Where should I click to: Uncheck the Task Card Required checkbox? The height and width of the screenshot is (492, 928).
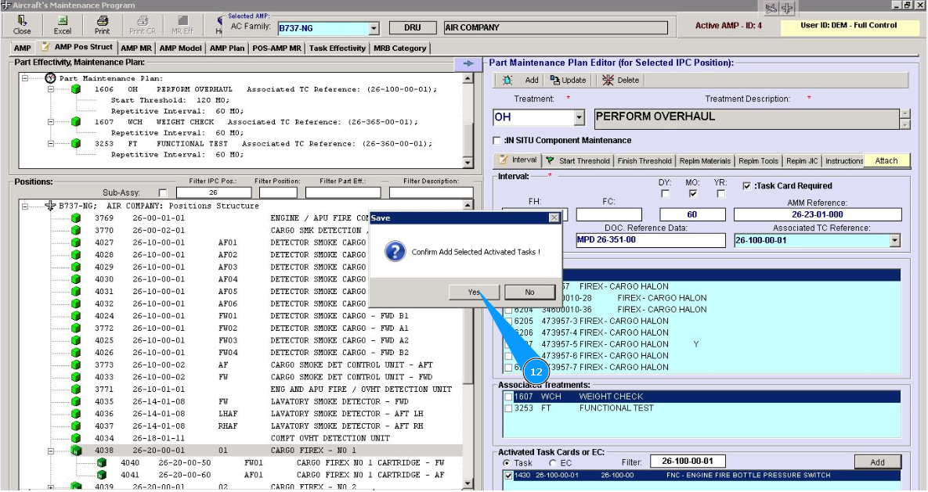(x=746, y=186)
